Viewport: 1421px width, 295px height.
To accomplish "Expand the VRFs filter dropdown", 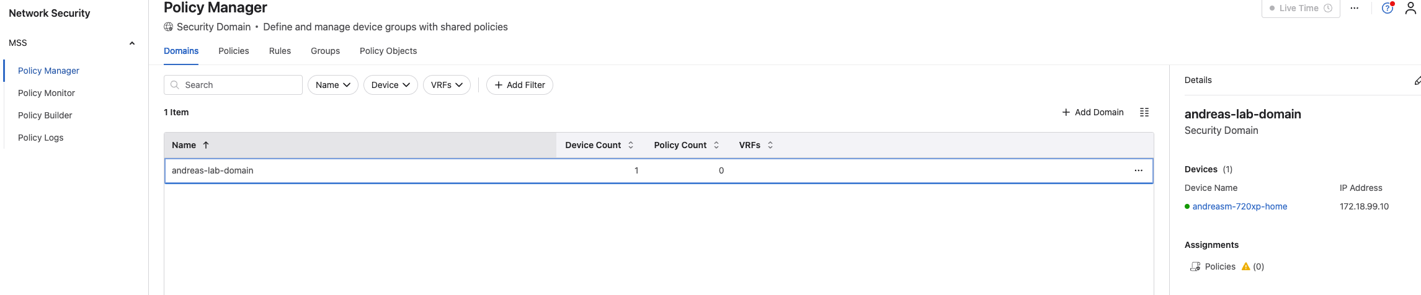I will tap(447, 85).
